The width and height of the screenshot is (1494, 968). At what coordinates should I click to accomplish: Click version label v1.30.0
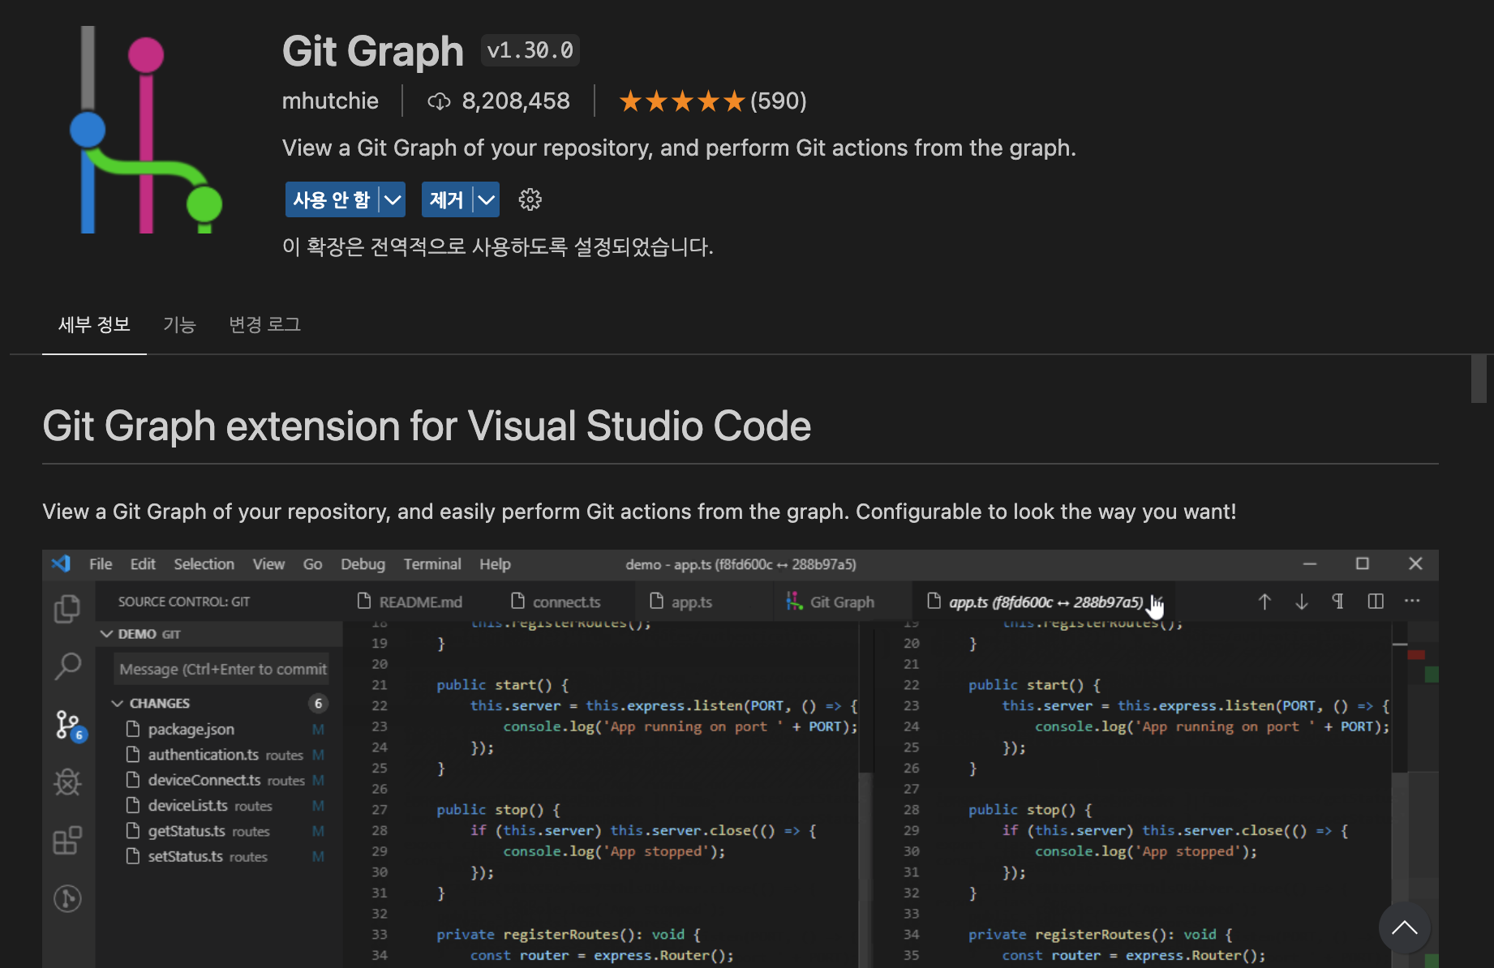pyautogui.click(x=530, y=50)
